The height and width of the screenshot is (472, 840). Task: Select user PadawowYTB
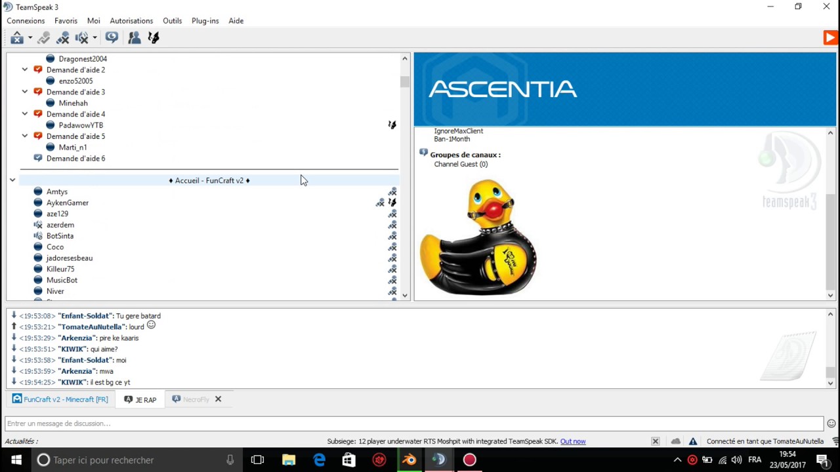pyautogui.click(x=81, y=125)
